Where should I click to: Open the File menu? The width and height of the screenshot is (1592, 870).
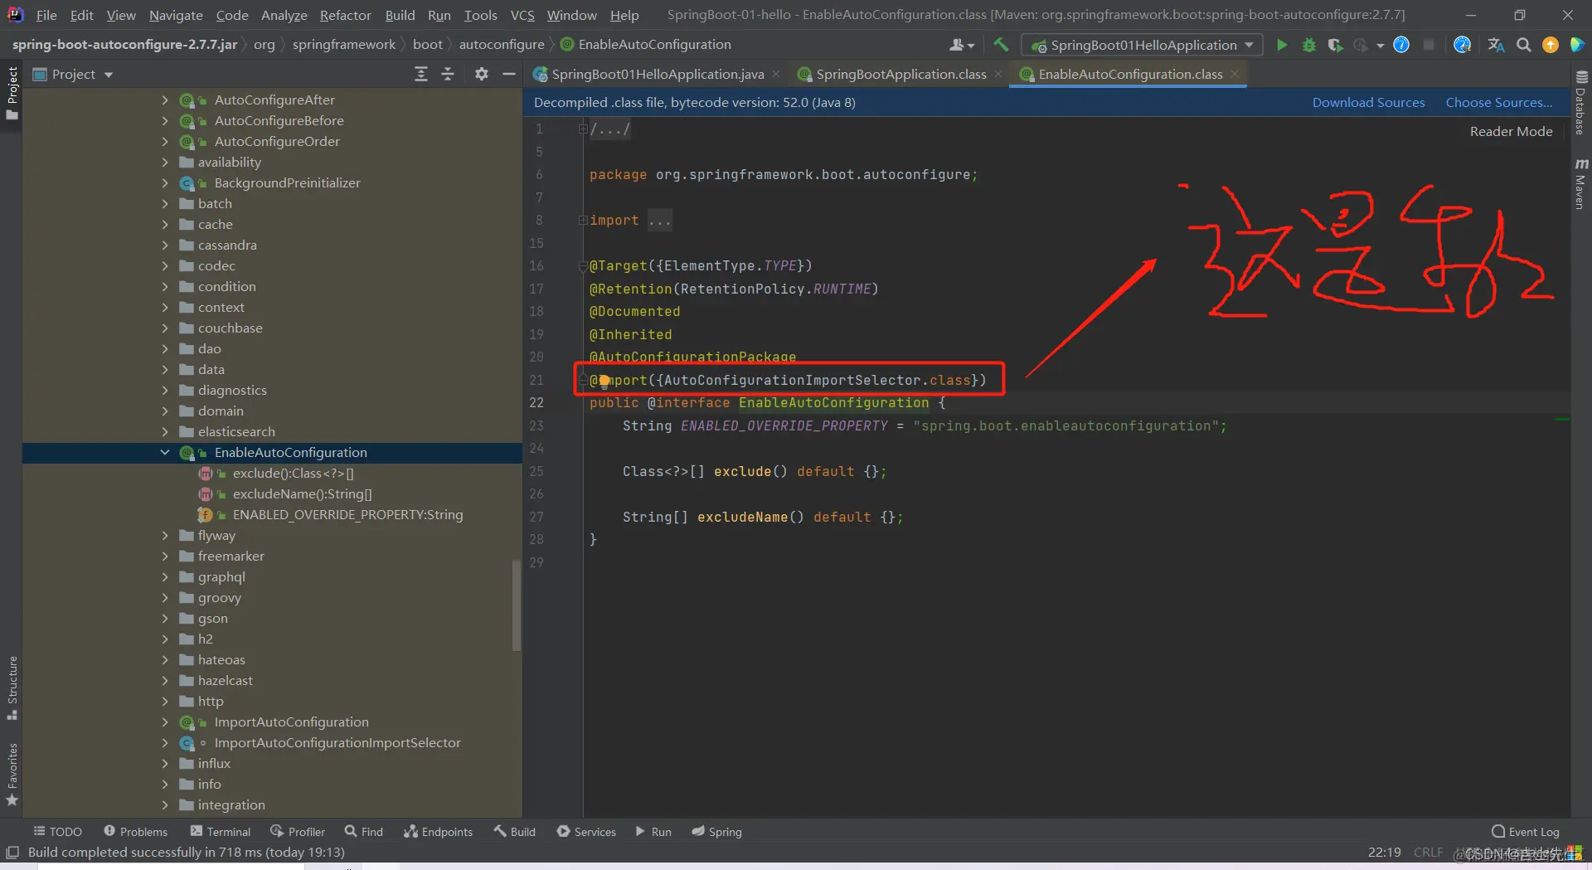click(x=46, y=15)
